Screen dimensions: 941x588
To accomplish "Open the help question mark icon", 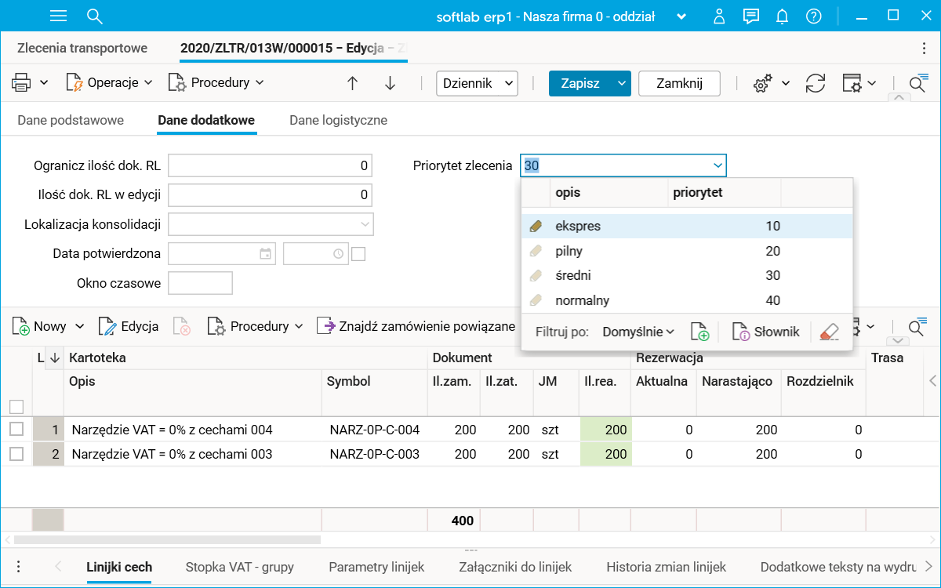I will pos(814,16).
